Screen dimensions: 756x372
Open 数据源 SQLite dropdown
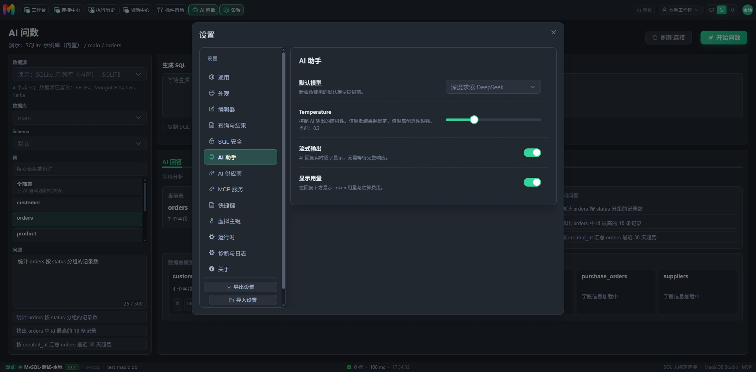[80, 74]
